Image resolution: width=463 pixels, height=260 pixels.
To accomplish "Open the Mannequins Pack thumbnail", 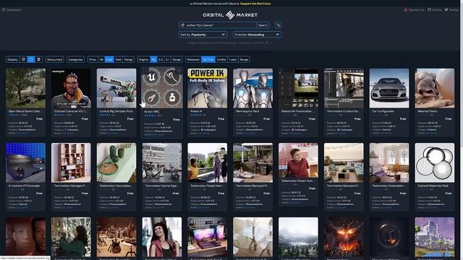I will pos(252,88).
